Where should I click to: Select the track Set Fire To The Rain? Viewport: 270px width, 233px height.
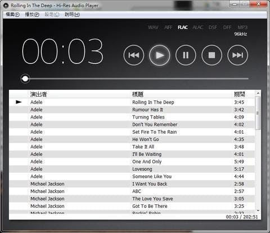click(x=132, y=132)
